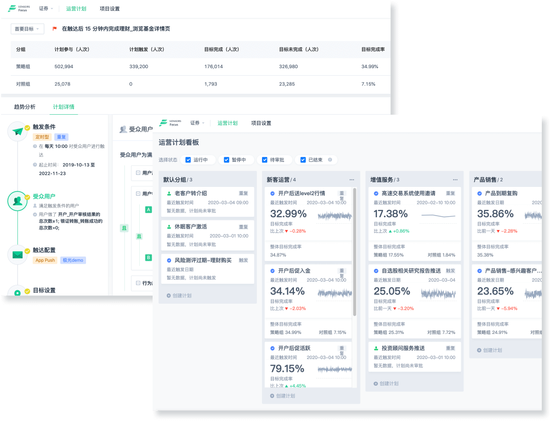Viewport: 551px width, 421px height.
Task: Open 项目设置 in the kanban navigation
Action: pyautogui.click(x=261, y=123)
